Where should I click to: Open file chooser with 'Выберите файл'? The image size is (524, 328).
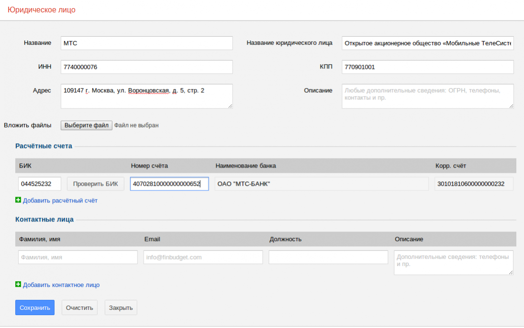click(x=87, y=125)
